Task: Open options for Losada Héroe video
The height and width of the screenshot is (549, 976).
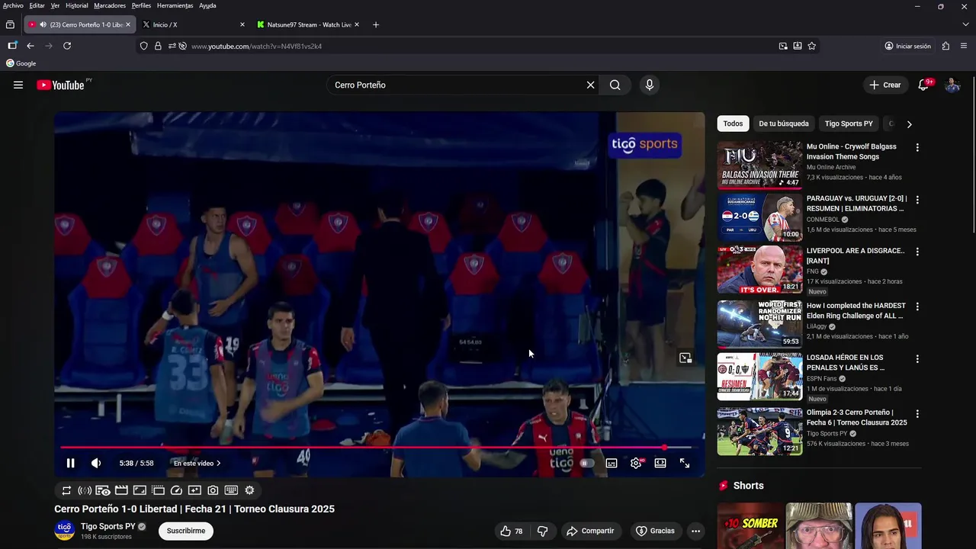Action: (x=917, y=358)
